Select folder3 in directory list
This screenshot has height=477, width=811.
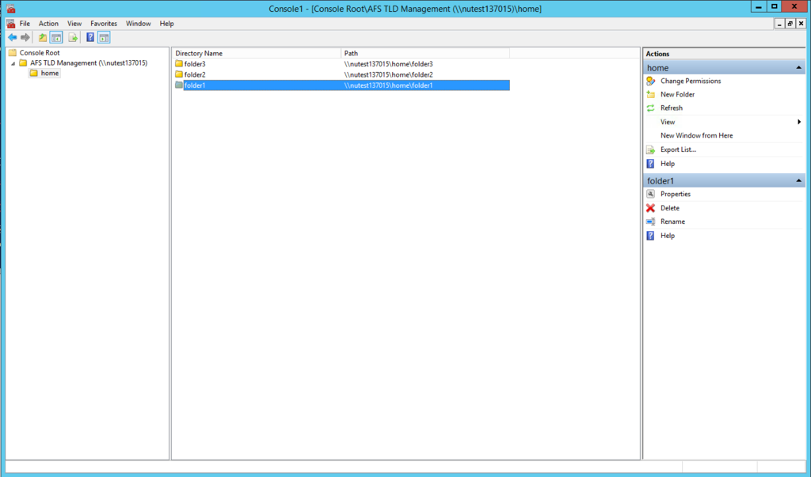(195, 64)
